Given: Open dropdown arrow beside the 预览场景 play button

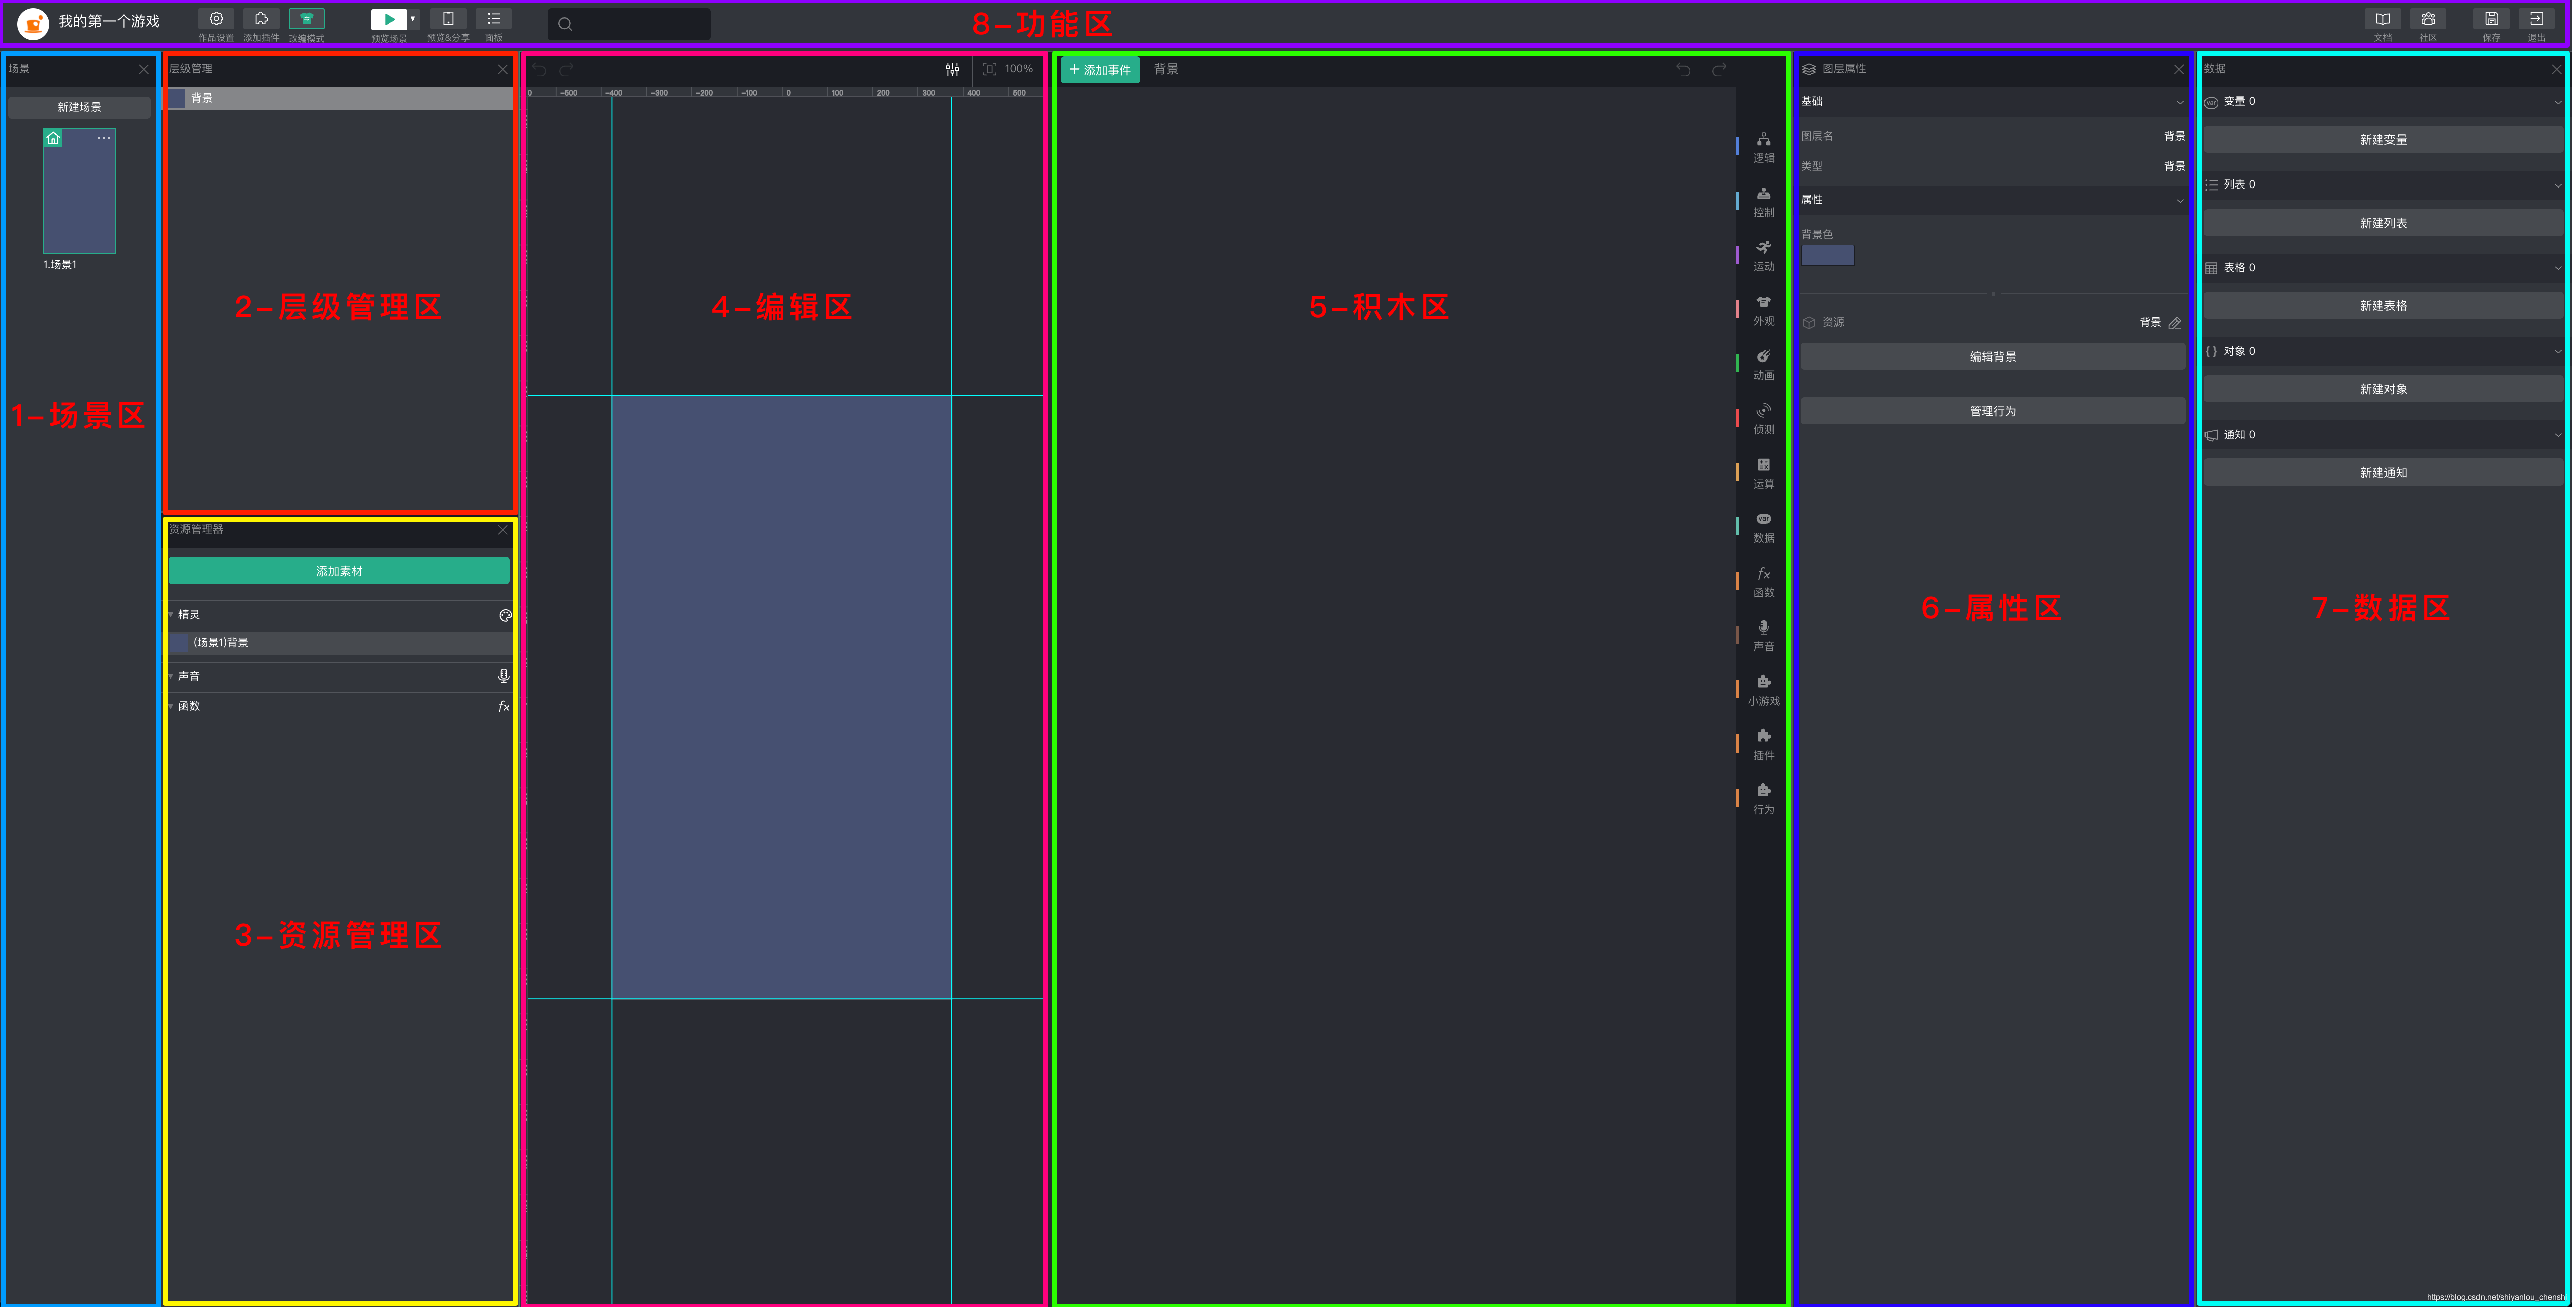Looking at the screenshot, I should 413,19.
